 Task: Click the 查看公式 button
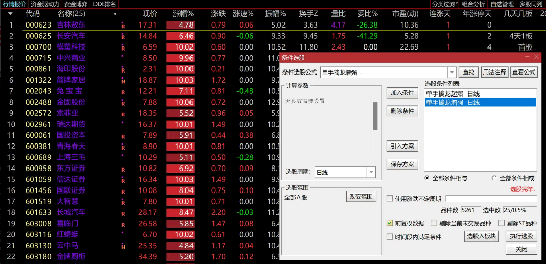click(524, 73)
